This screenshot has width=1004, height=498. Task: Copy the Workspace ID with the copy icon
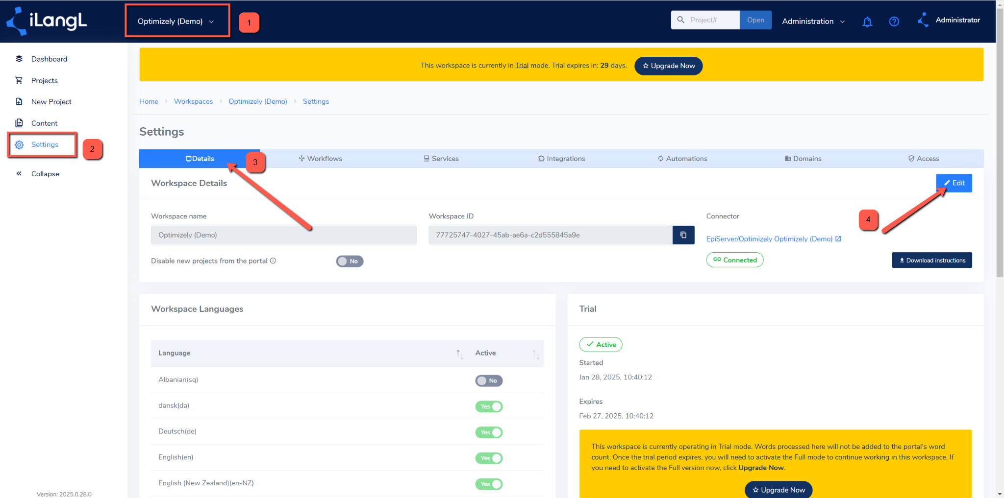(683, 235)
